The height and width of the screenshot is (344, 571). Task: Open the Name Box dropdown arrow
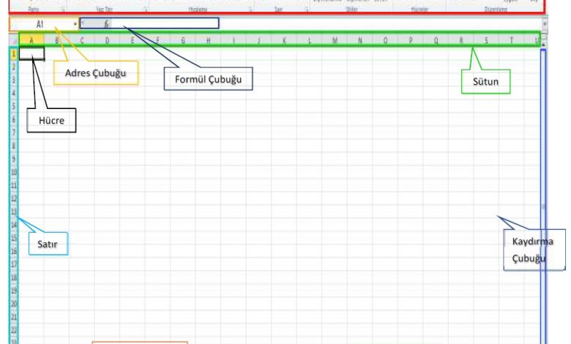[75, 23]
